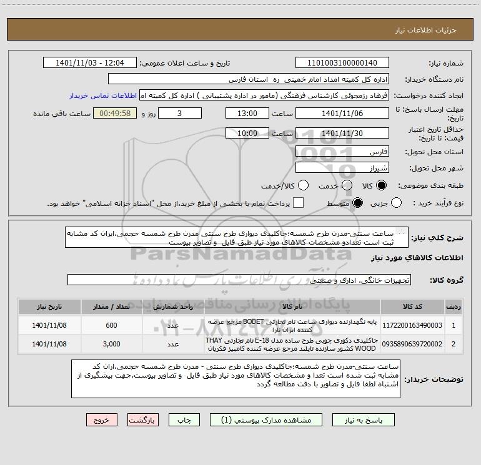Click the توضیحات خریدار text area

click(236, 379)
